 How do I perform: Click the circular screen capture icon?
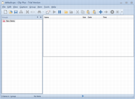[112, 12]
